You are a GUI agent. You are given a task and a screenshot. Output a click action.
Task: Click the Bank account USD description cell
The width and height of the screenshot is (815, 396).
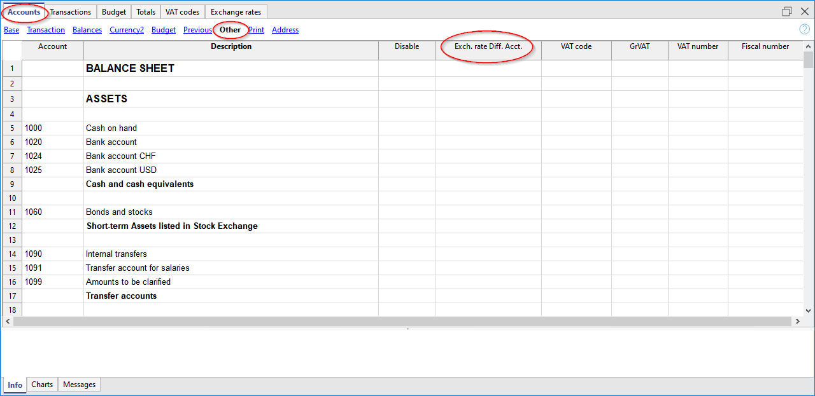point(230,170)
